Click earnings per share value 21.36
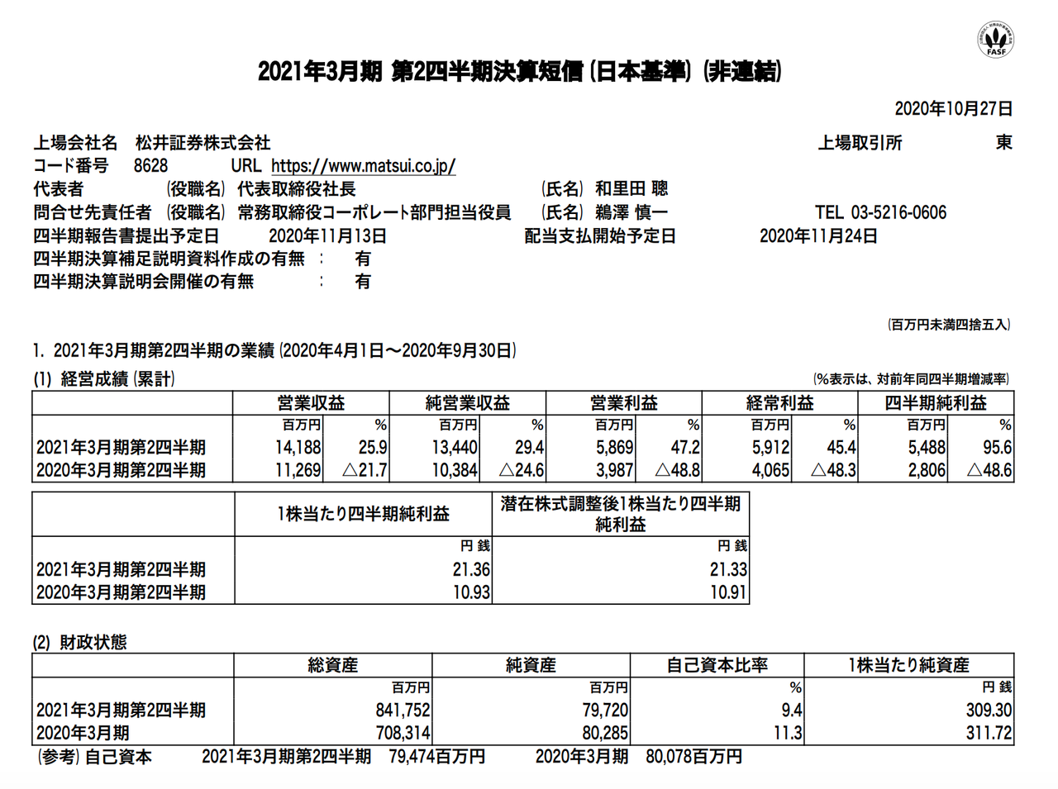1058x789 pixels. coord(471,570)
